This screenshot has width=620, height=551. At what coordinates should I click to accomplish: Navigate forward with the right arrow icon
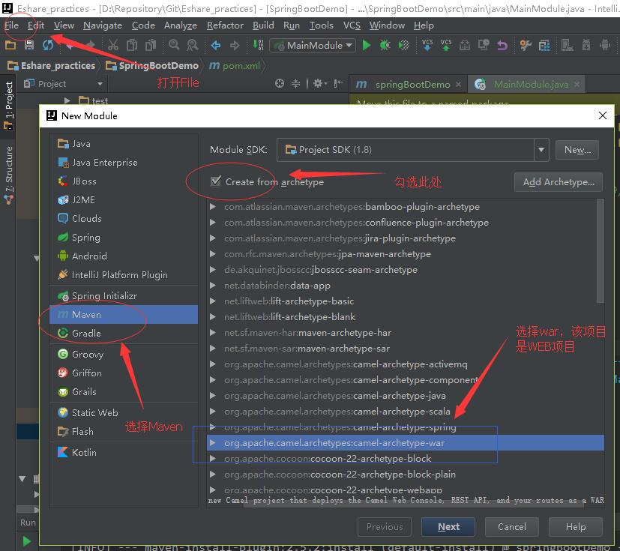click(x=235, y=45)
